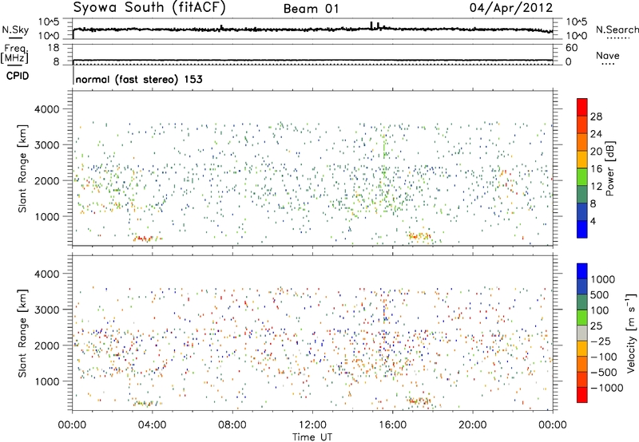The height and width of the screenshot is (442, 639).
Task: Click the '4000' range tick in the Power panel
Action: [47, 109]
